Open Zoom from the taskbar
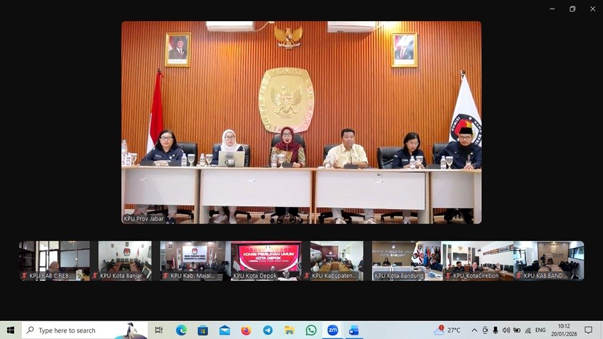Image resolution: width=603 pixels, height=339 pixels. click(332, 330)
